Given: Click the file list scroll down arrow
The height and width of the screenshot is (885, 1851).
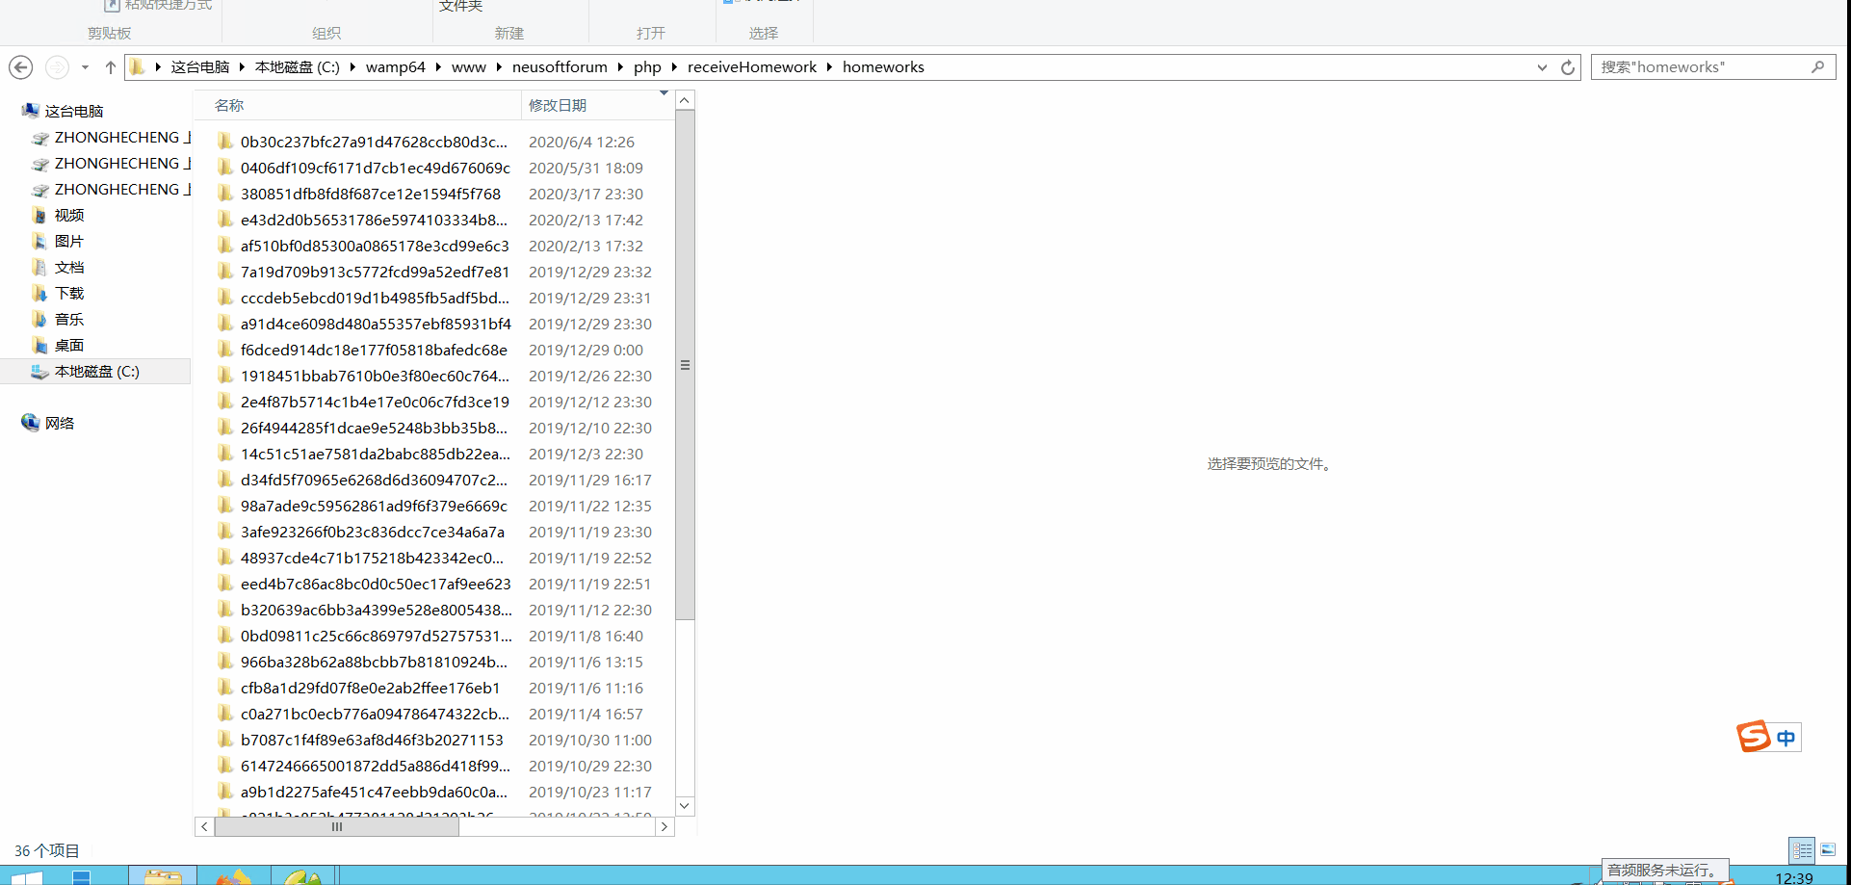Looking at the screenshot, I should coord(685,806).
